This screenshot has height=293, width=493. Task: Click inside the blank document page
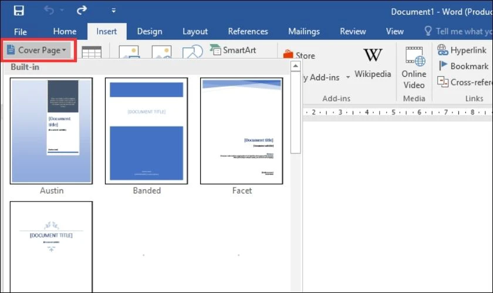[398, 207]
